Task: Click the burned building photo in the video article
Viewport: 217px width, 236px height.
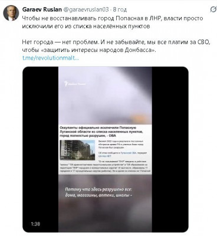Action: pos(77,150)
